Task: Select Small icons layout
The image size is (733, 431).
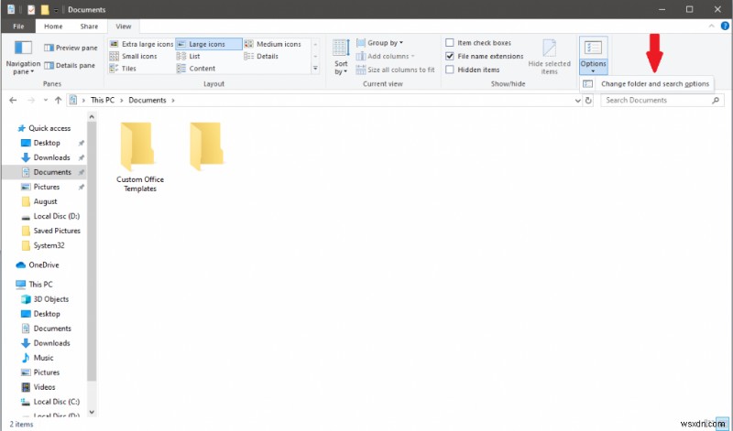Action: tap(133, 56)
